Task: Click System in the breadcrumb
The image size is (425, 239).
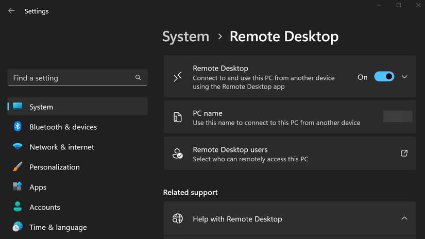Action: point(185,37)
